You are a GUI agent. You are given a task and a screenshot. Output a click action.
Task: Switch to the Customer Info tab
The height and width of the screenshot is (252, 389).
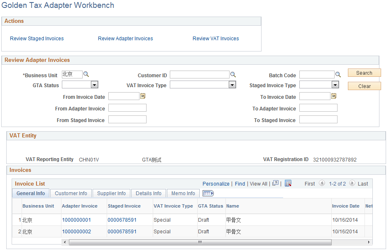click(71, 193)
